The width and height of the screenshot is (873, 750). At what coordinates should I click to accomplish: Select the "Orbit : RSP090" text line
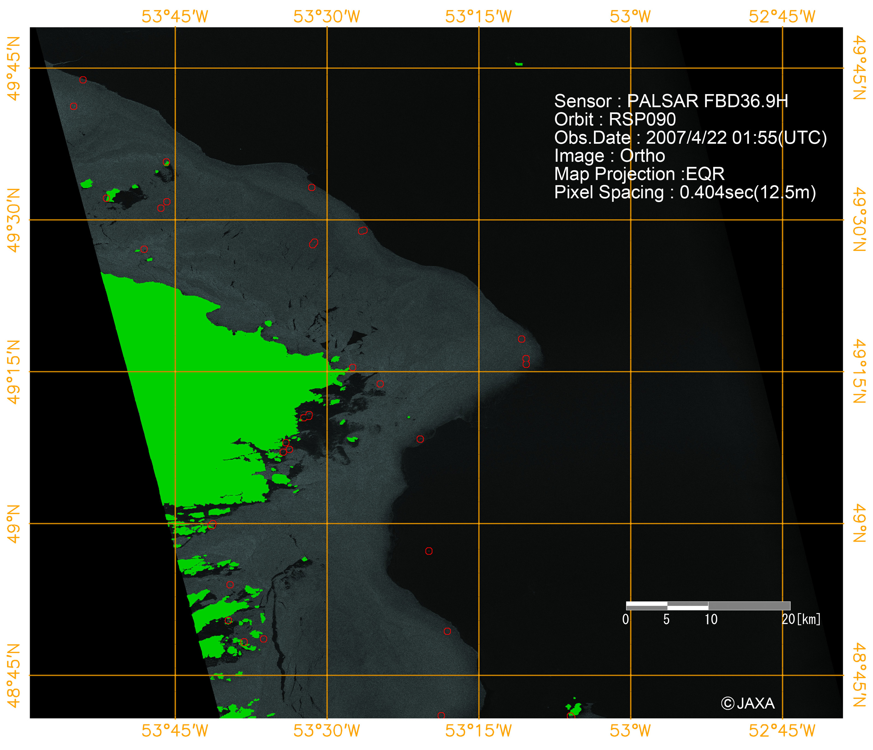coord(615,119)
